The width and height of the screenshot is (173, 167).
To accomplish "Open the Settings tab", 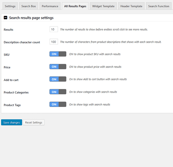I will tap(10, 6).
